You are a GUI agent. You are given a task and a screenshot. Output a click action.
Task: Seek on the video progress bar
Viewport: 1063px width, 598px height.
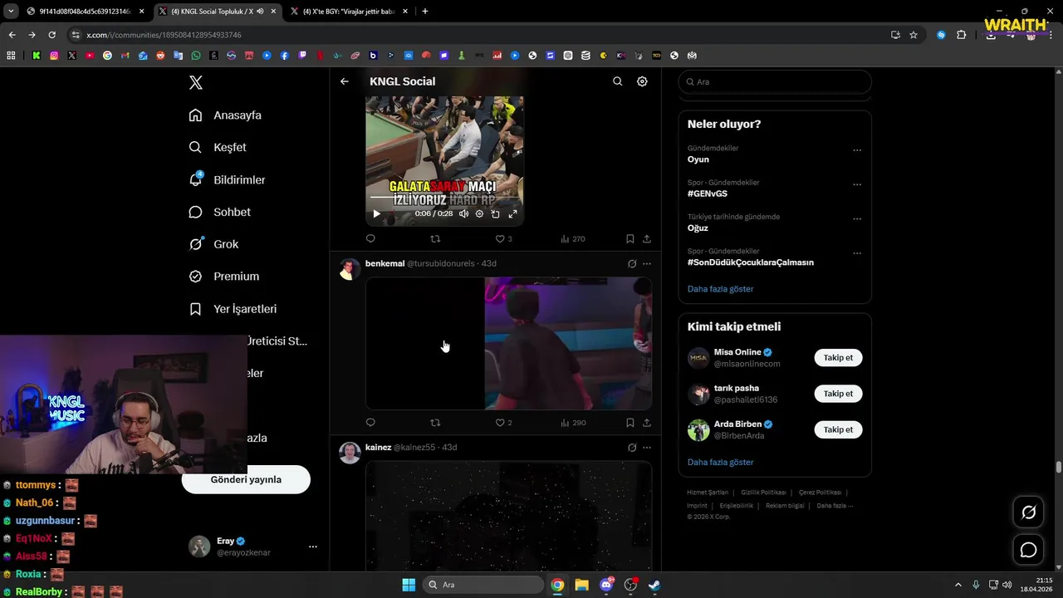click(x=444, y=199)
